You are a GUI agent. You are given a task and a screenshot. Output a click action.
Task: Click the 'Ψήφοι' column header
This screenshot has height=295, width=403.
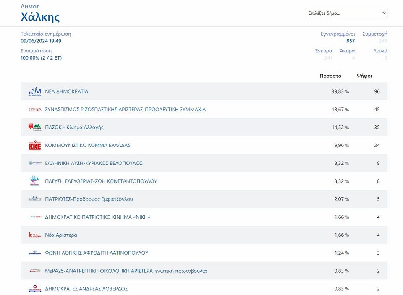[x=364, y=76]
